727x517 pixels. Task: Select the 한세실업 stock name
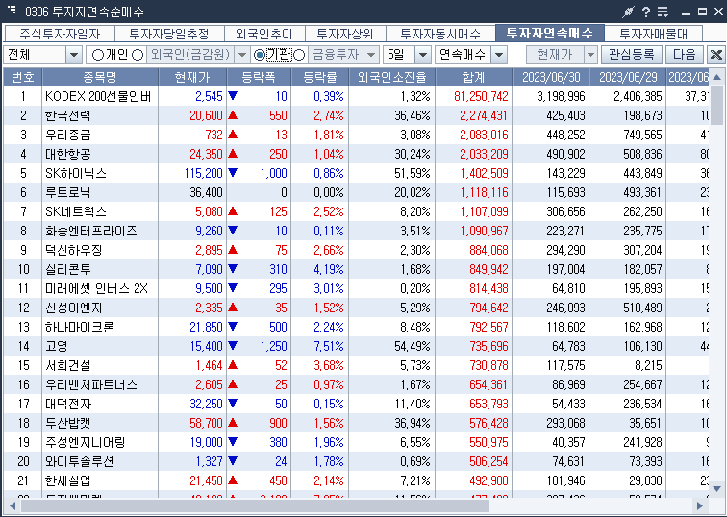click(x=67, y=480)
